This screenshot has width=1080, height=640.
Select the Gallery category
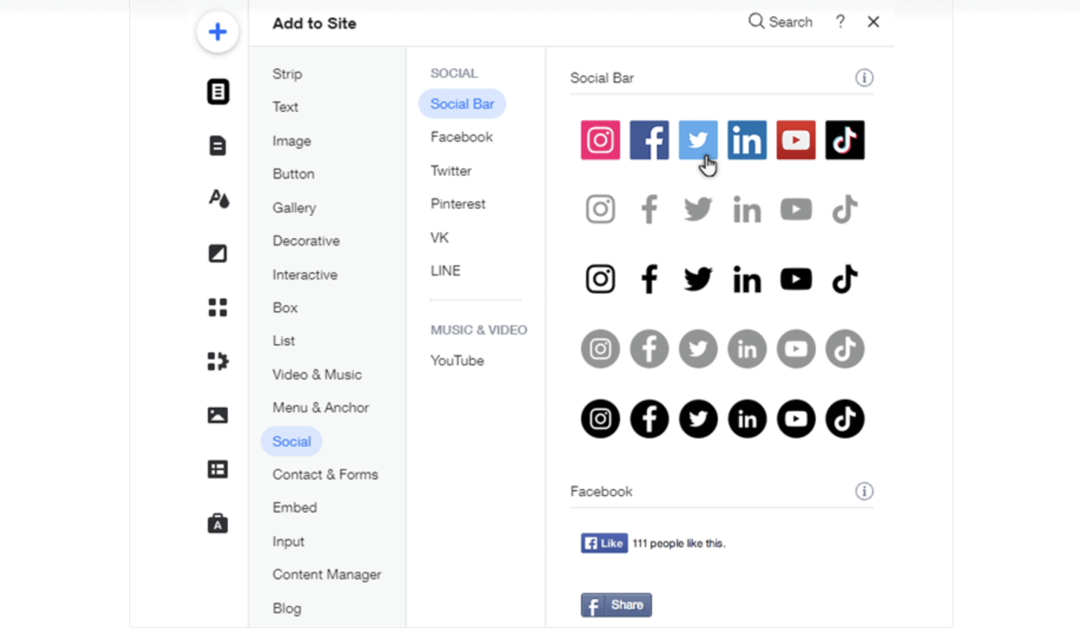pyautogui.click(x=294, y=208)
